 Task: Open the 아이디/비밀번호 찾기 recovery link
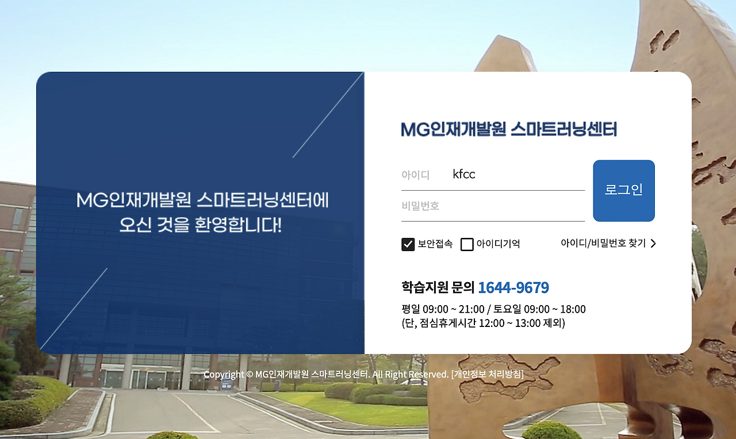tap(603, 244)
